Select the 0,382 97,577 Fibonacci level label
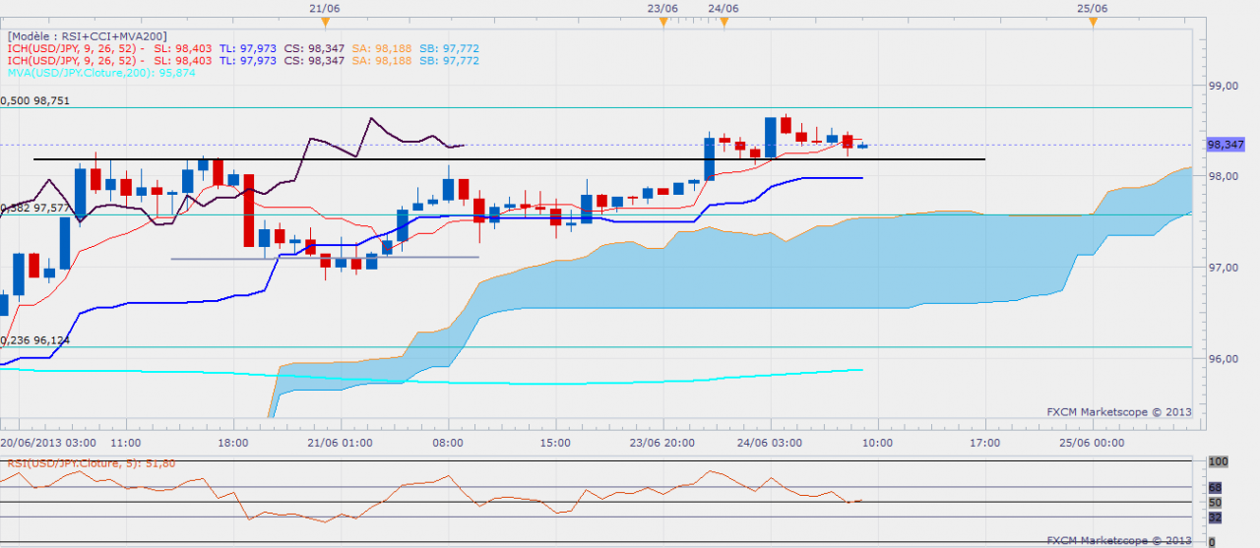The width and height of the screenshot is (1260, 548). tap(35, 208)
